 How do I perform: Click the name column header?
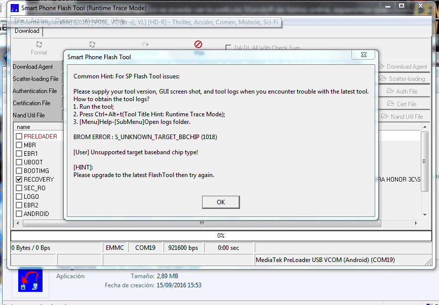(38, 127)
